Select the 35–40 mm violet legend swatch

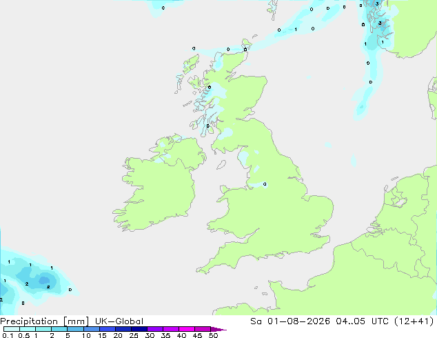pos(171,329)
